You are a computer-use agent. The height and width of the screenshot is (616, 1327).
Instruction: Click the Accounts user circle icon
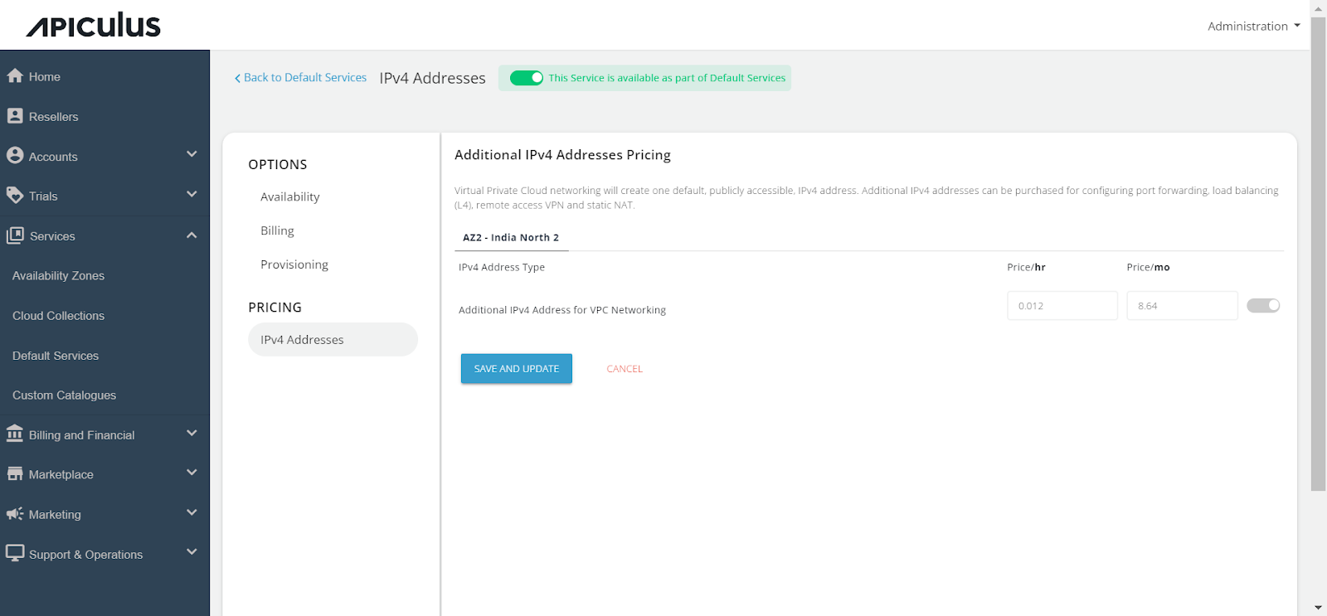[x=15, y=156]
